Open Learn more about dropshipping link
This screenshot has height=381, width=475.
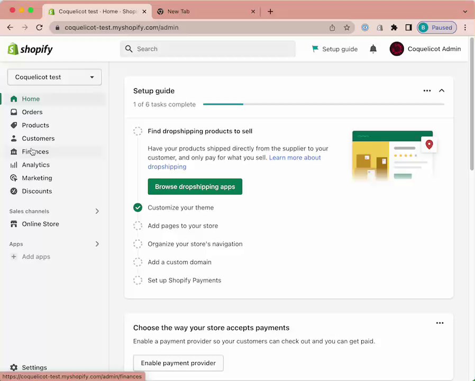(295, 158)
